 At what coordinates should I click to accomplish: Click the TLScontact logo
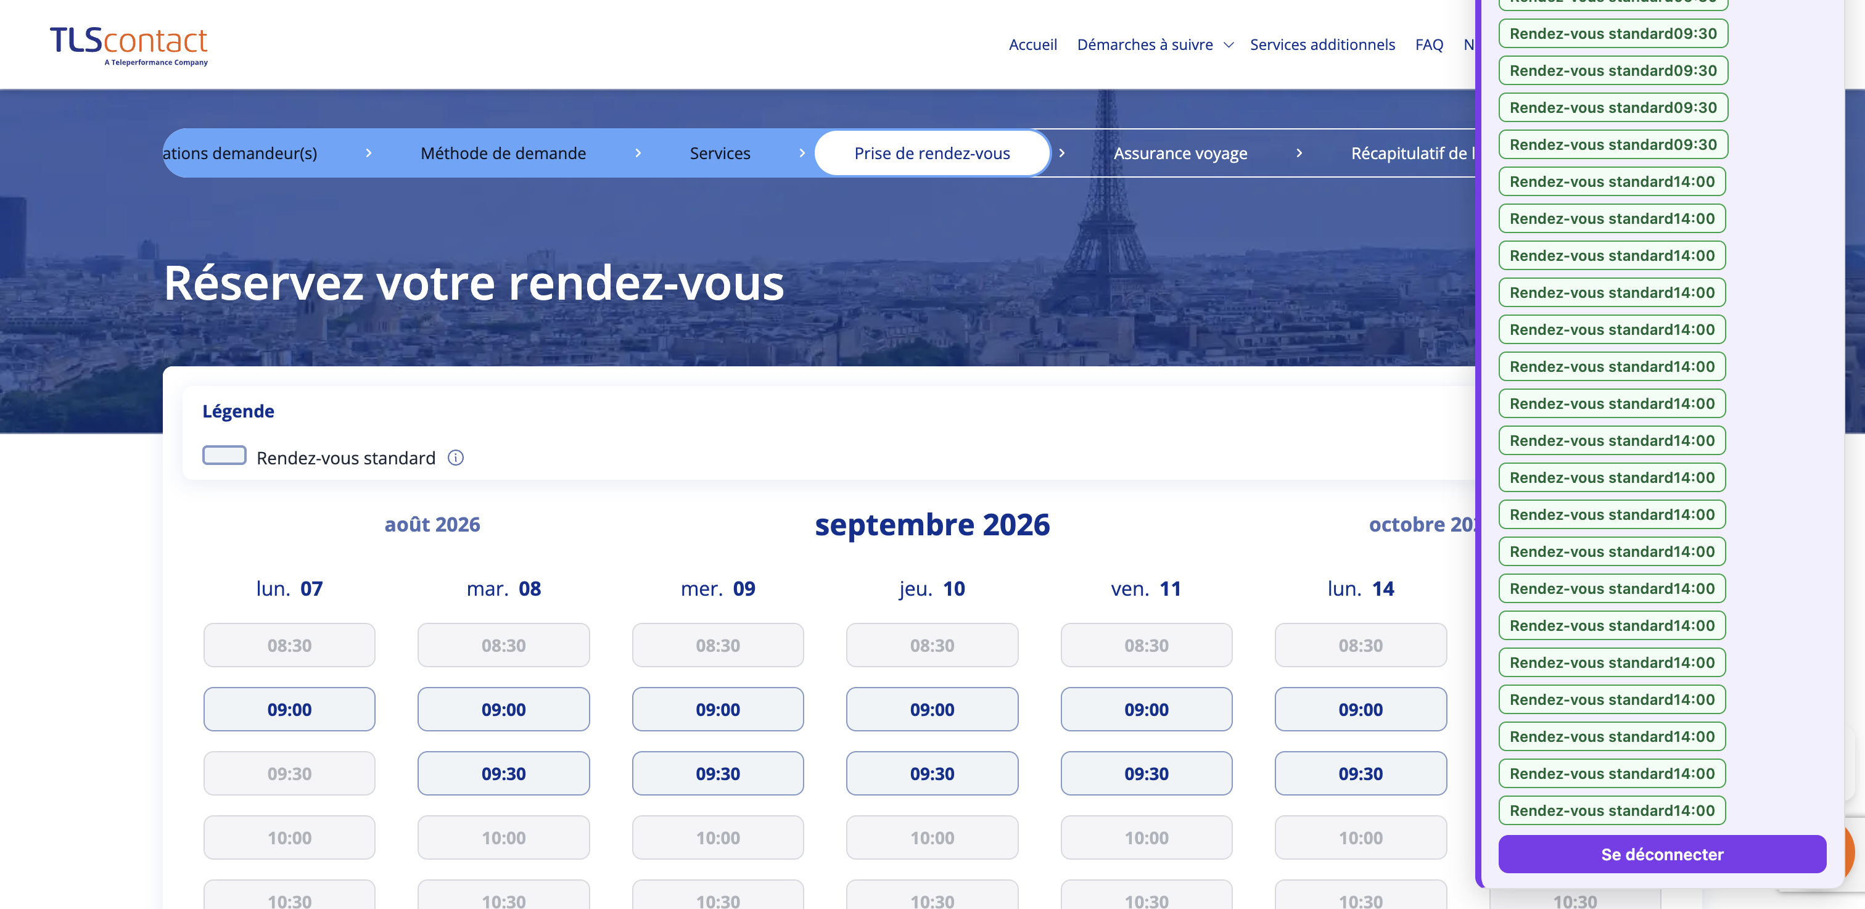click(x=129, y=46)
